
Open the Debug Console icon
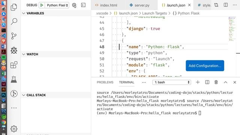tap(83, 5)
